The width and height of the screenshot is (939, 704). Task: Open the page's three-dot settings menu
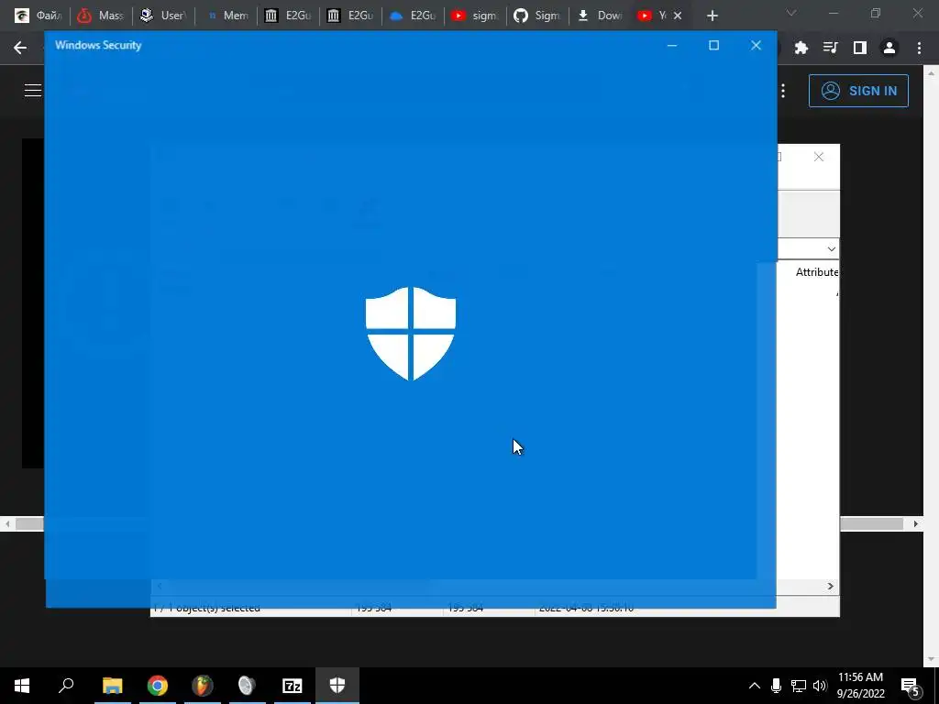click(x=783, y=91)
